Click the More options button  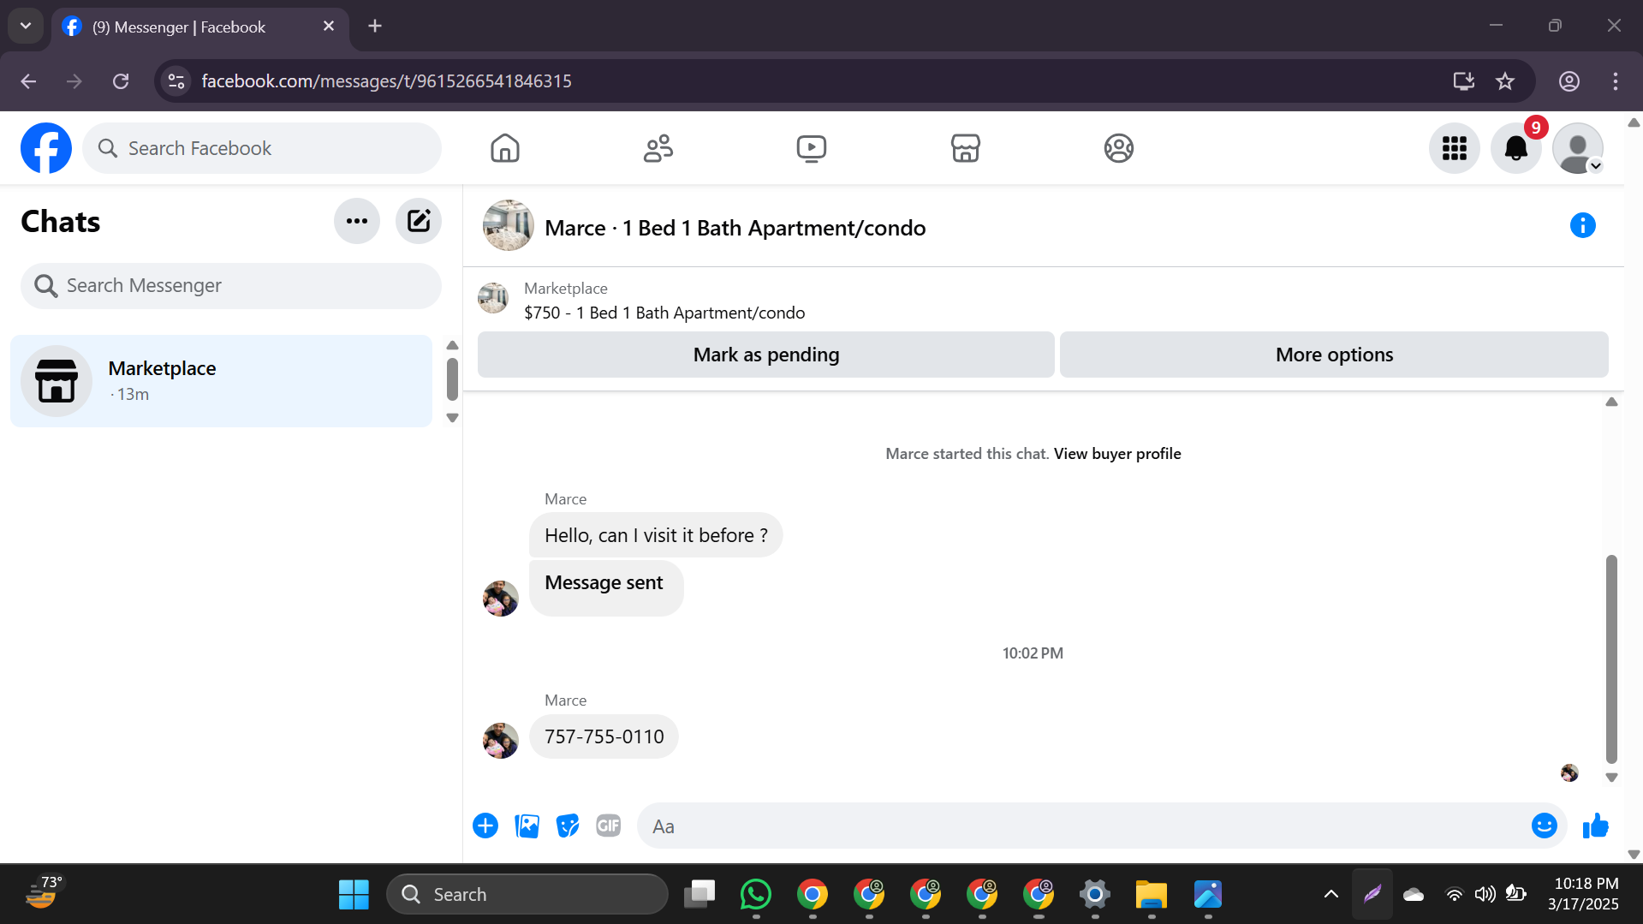point(1334,355)
